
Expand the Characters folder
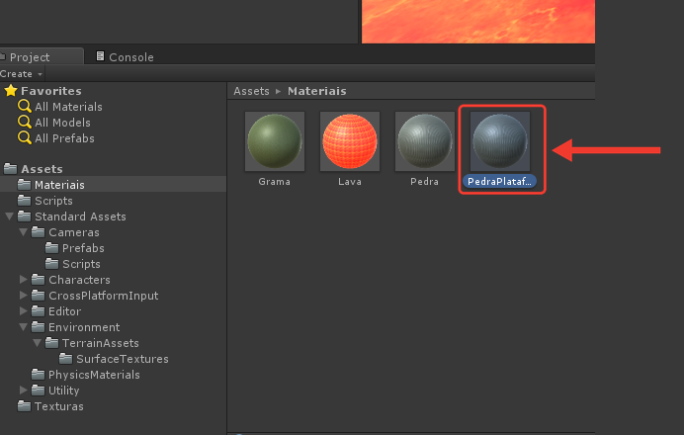[x=24, y=279]
